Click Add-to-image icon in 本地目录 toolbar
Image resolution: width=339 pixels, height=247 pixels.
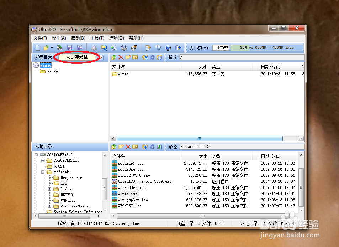tap(145, 147)
